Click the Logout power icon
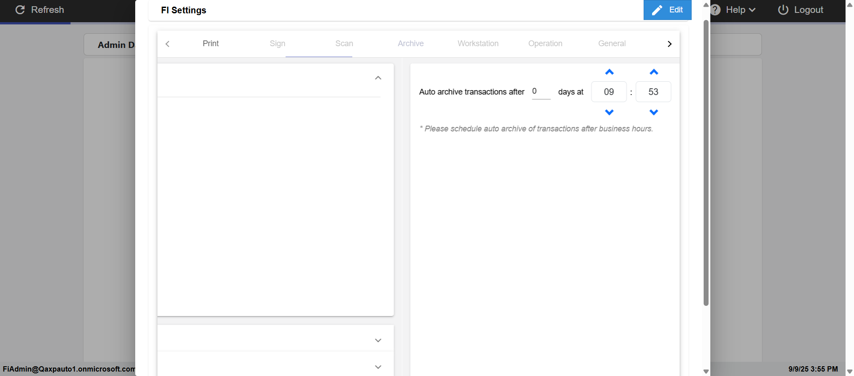Image resolution: width=854 pixels, height=376 pixels. tap(783, 10)
